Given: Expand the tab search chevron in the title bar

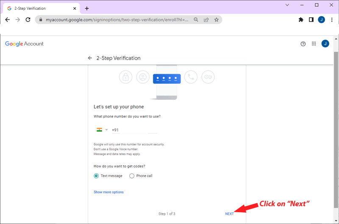Looking at the screenshot, I should click(287, 5).
